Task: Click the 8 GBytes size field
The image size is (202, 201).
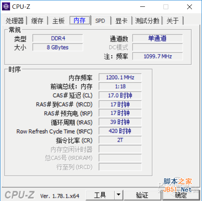Action: point(58,47)
